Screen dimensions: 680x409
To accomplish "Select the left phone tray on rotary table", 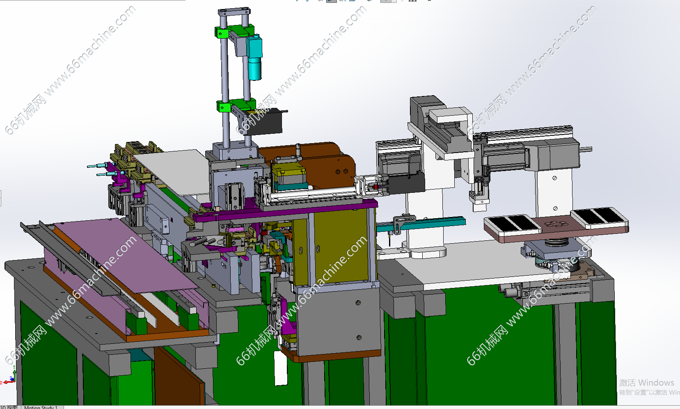I will (x=512, y=225).
